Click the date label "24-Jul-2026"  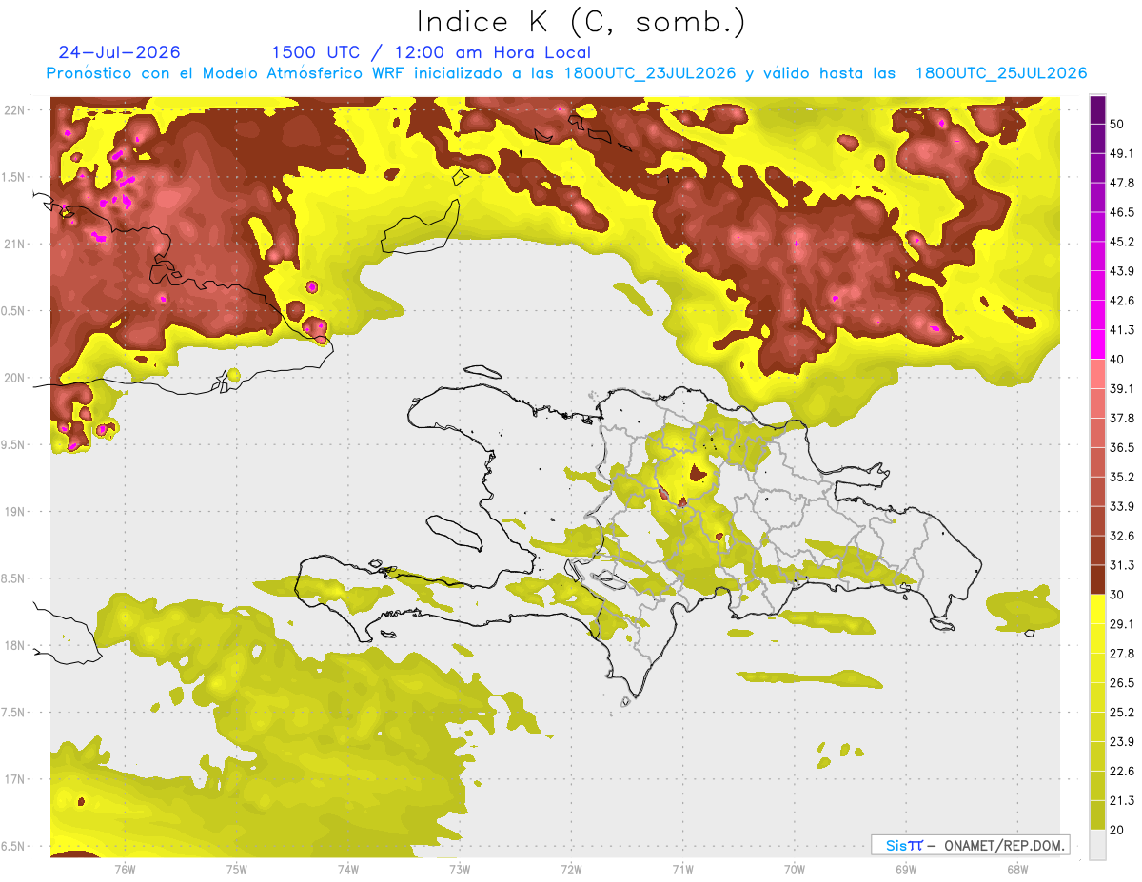[x=119, y=52]
